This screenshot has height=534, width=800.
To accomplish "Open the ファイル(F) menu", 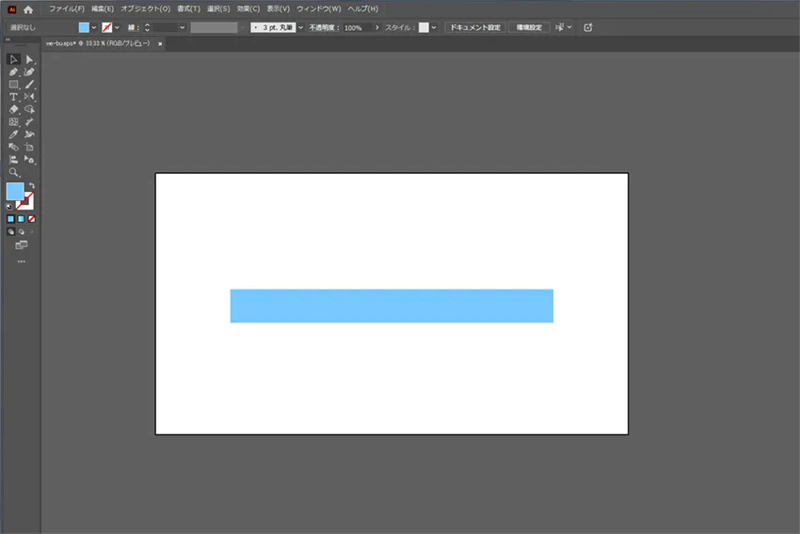I will click(67, 8).
